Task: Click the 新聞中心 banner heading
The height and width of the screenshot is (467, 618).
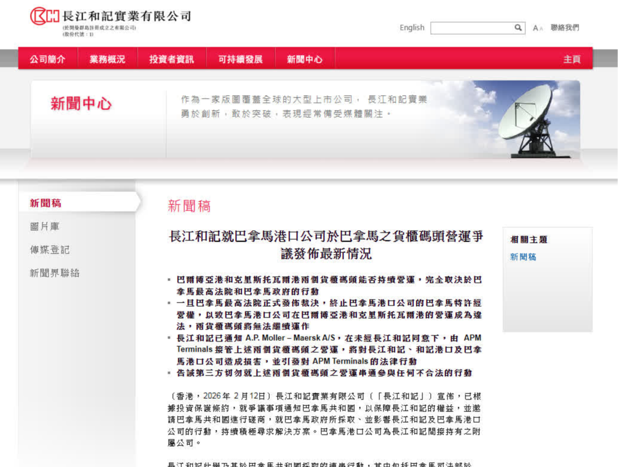Action: (x=81, y=104)
